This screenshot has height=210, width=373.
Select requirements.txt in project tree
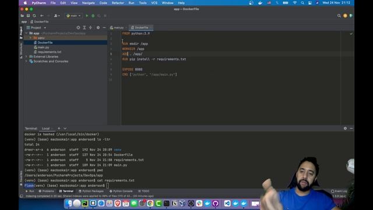click(x=49, y=52)
